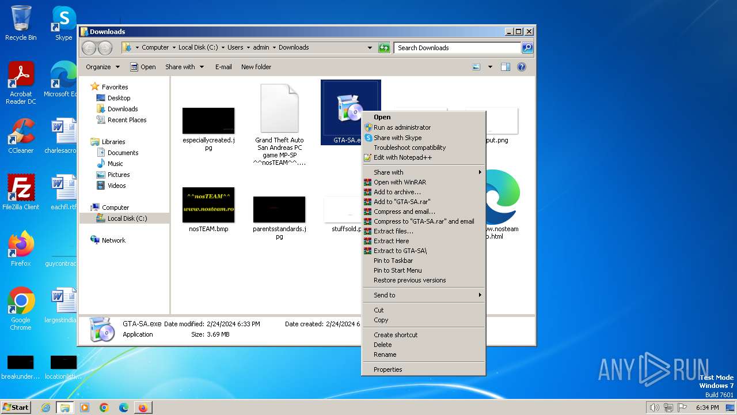This screenshot has width=737, height=415.
Task: Click Firefox taskbar button
Action: pyautogui.click(x=143, y=408)
